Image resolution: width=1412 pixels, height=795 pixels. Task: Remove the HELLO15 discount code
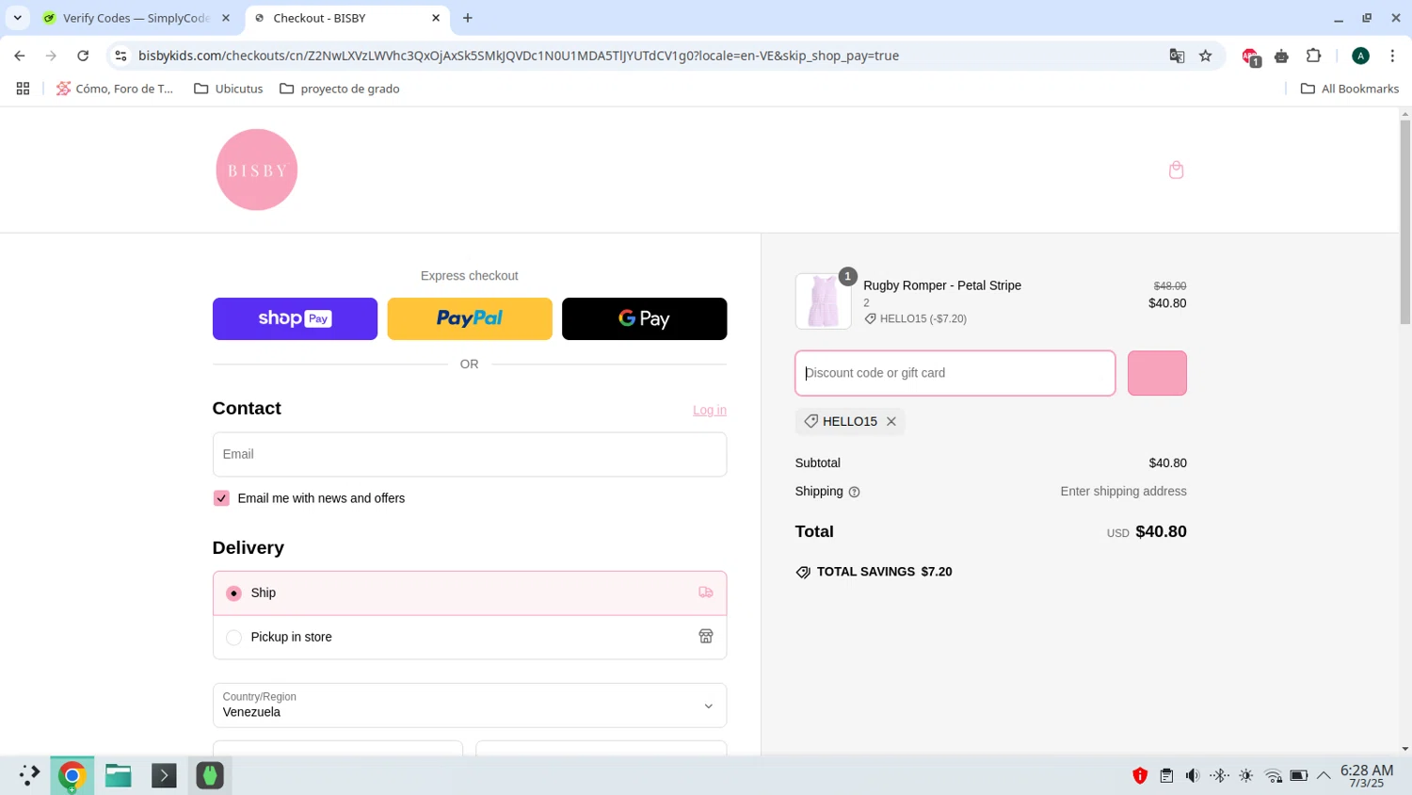click(891, 421)
